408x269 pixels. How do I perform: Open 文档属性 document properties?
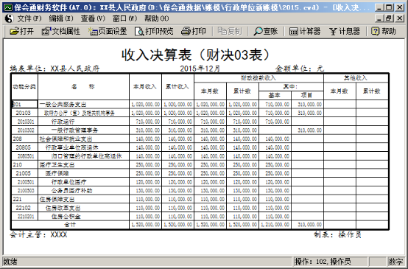[x=60, y=31]
